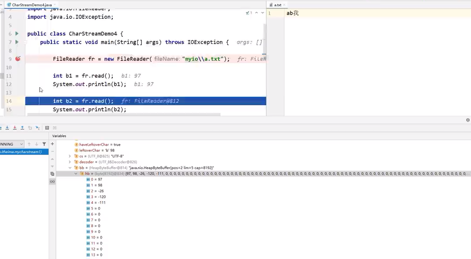Run main from line 7 gutter arrow
Image resolution: width=471 pixels, height=259 pixels.
pyautogui.click(x=17, y=42)
